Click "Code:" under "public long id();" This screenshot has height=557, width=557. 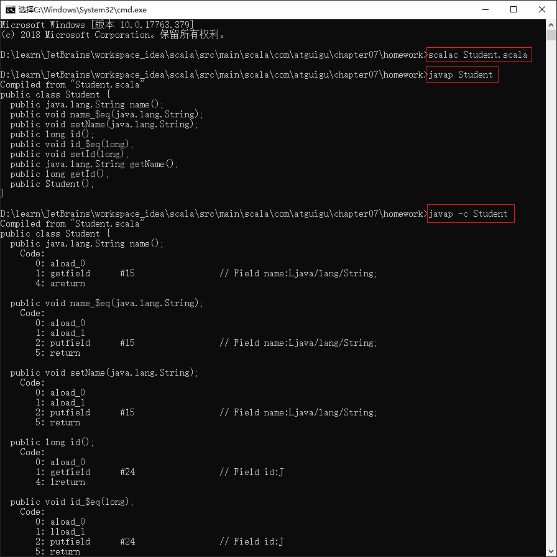[32, 452]
